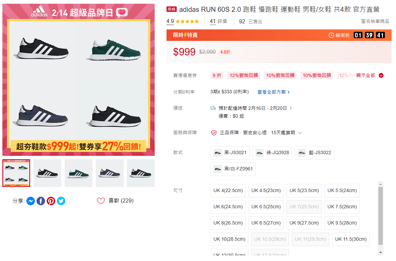Share the product on Twitter
Screen dimensions: 396x261
(x=61, y=201)
